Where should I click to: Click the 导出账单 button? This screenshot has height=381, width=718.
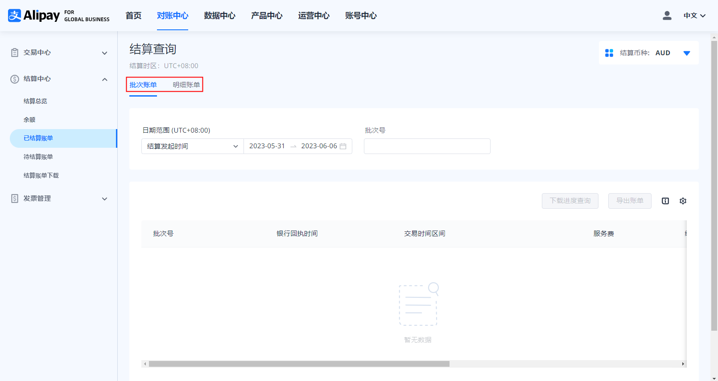point(629,201)
